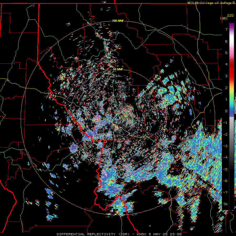Click the DZD legend title
This screenshot has width=236, height=236.
click(x=230, y=16)
